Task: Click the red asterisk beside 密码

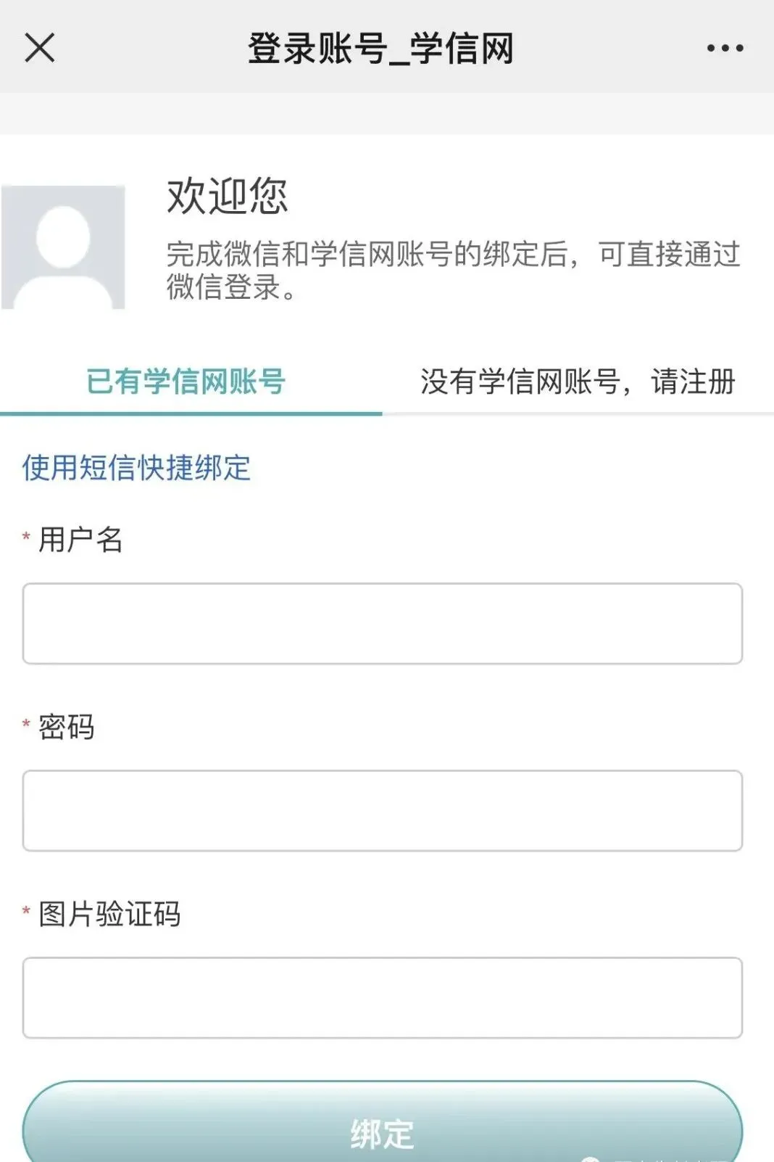Action: tap(26, 725)
